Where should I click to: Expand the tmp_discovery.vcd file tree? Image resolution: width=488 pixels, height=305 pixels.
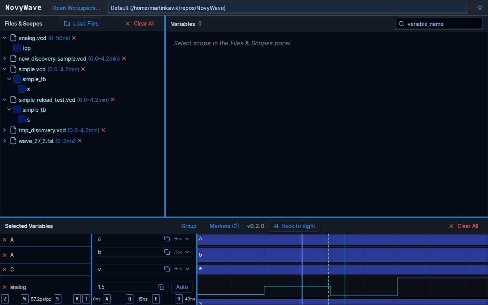4,130
